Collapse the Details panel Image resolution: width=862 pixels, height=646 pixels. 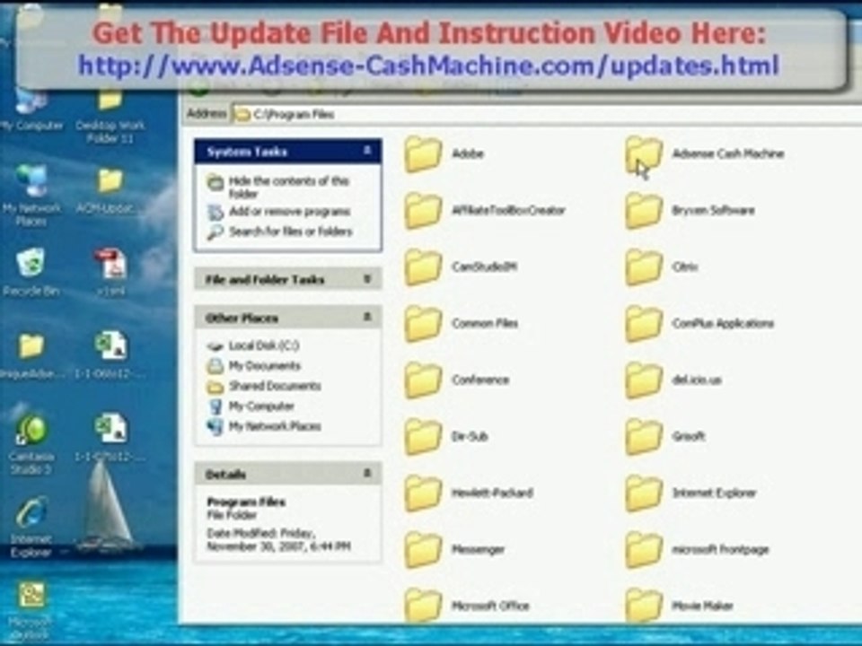(367, 474)
